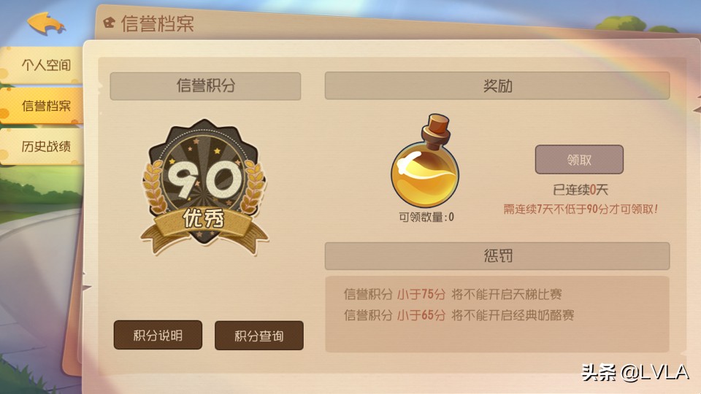Click the red 需连续7天 requirement notice
This screenshot has width=701, height=394.
(x=581, y=209)
